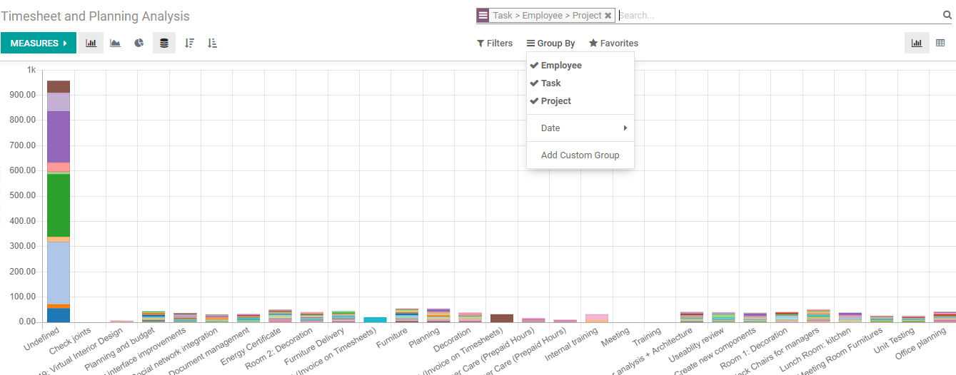Uncheck the Project grouping

point(580,101)
